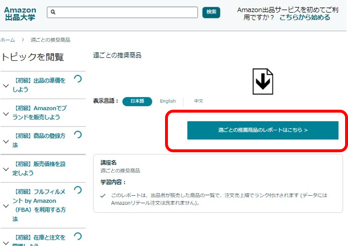Switch display language to 中文

(198, 101)
